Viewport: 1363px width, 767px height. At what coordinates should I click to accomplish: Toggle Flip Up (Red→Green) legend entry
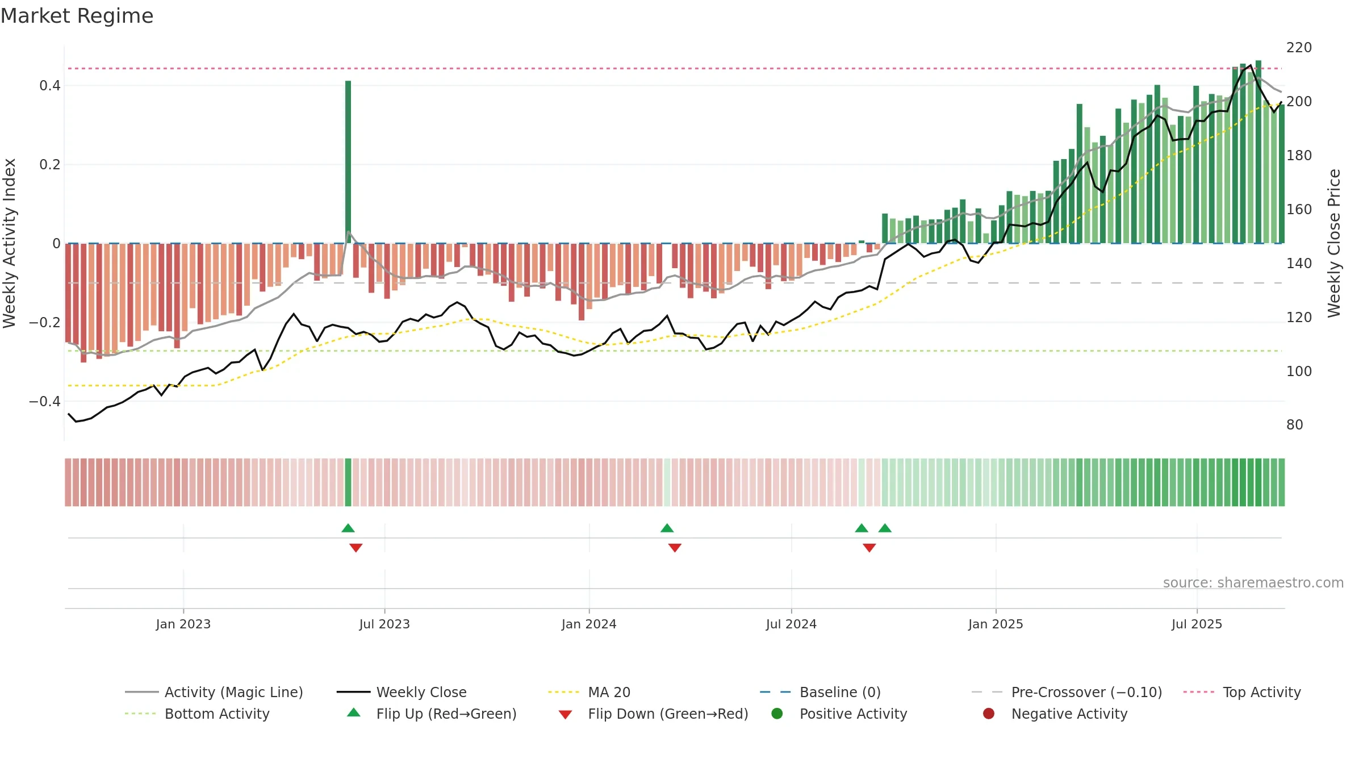(432, 714)
